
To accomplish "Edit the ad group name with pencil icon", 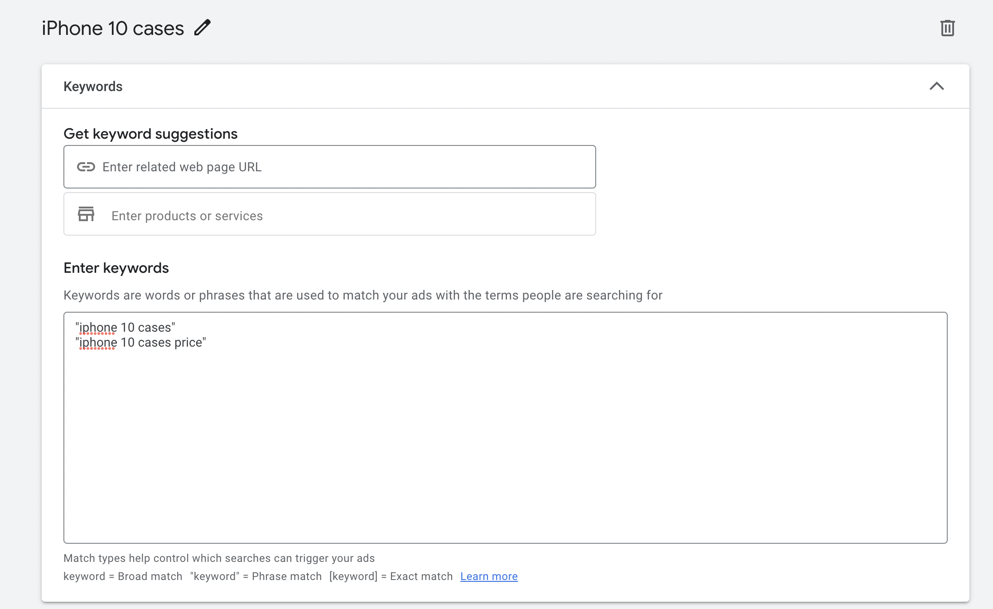I will [202, 28].
